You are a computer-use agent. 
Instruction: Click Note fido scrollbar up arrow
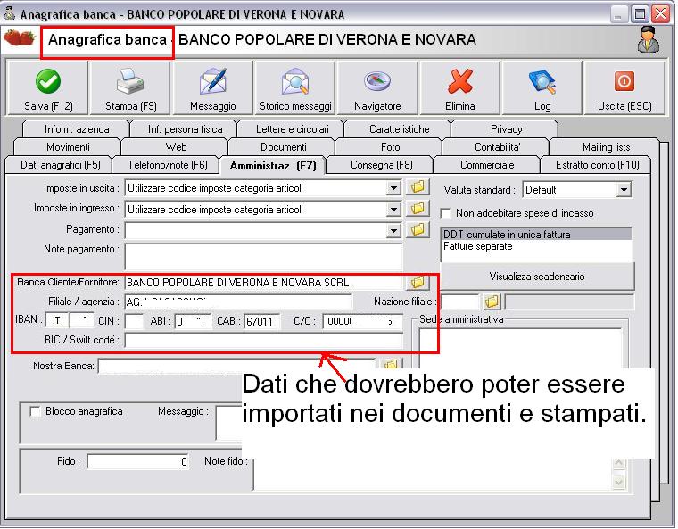(x=619, y=464)
